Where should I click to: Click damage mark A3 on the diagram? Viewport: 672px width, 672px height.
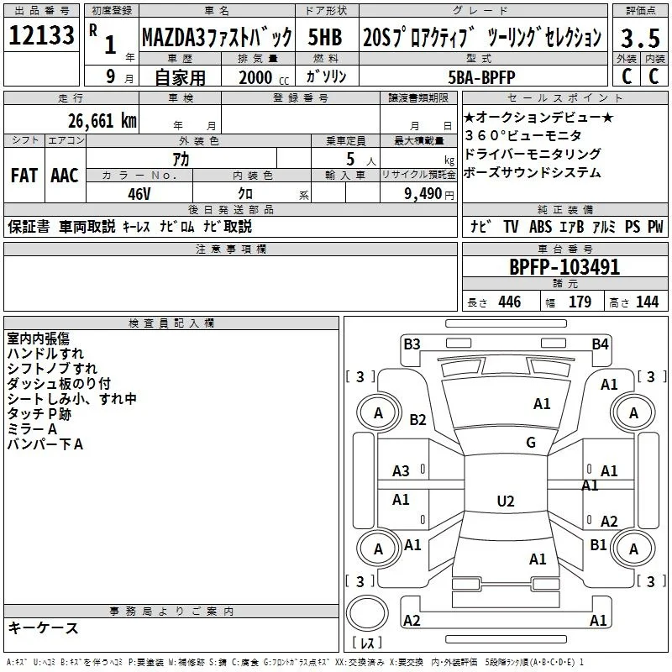(x=401, y=471)
